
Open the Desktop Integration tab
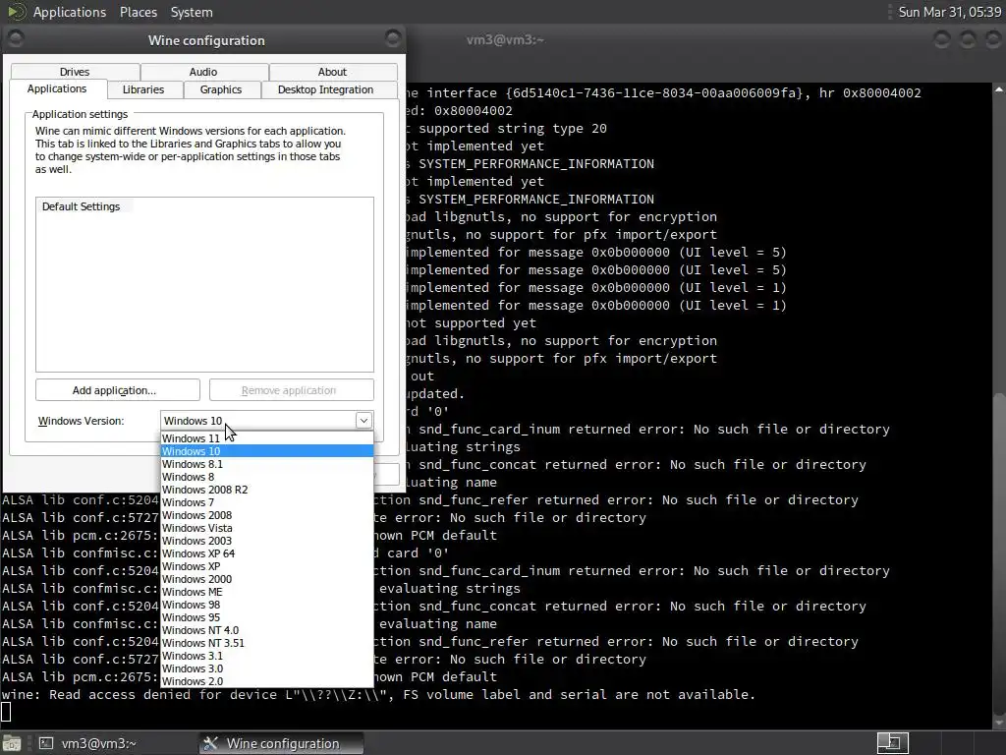[325, 89]
